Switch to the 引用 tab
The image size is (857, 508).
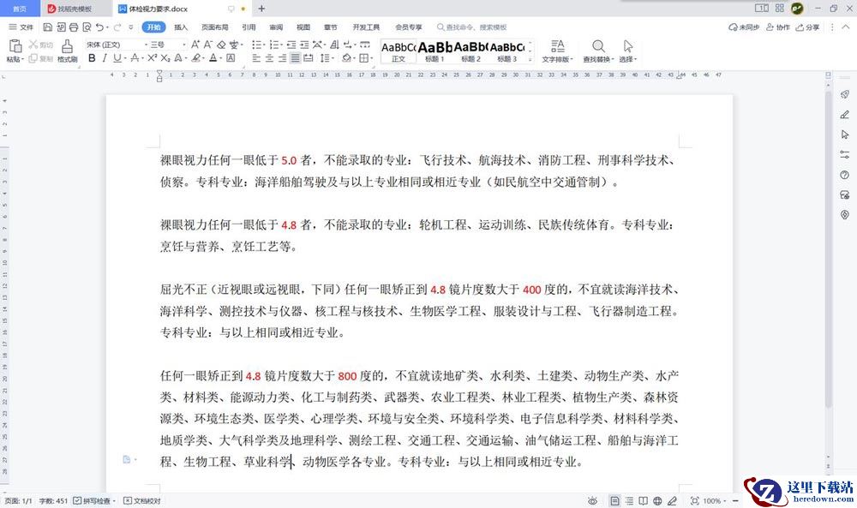tap(249, 27)
